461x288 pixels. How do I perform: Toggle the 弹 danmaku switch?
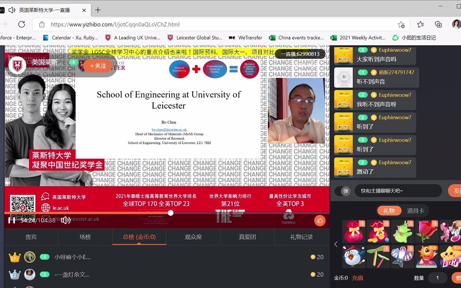click(343, 191)
